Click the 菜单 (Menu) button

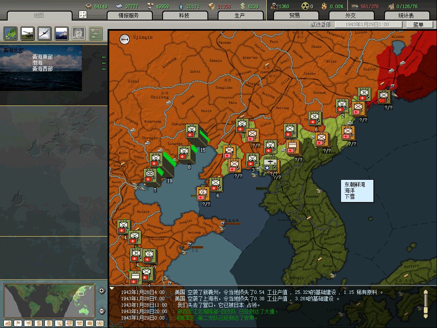coord(417,25)
